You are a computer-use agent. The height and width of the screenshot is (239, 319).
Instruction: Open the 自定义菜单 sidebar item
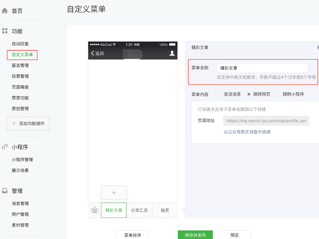pos(22,55)
